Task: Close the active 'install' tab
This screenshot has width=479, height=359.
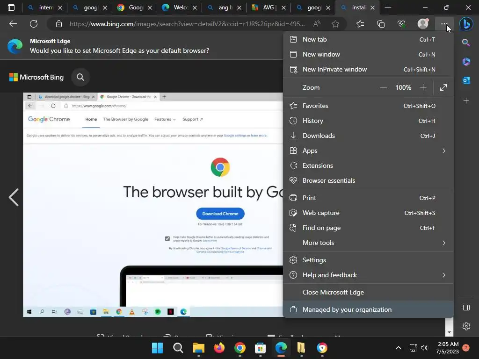Action: (x=372, y=7)
